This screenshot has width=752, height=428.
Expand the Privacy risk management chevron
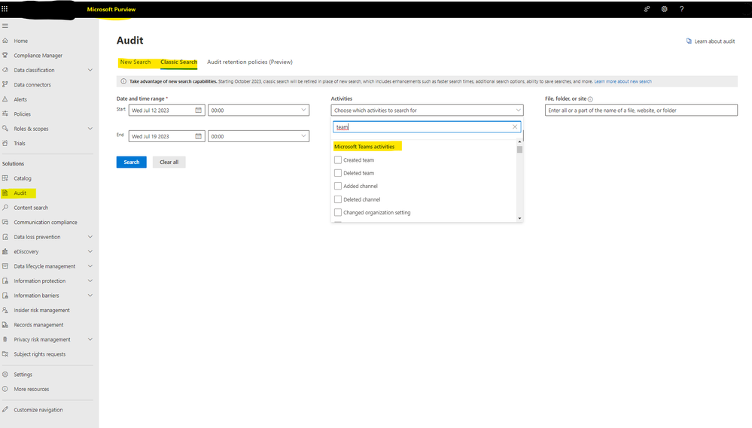coord(90,339)
